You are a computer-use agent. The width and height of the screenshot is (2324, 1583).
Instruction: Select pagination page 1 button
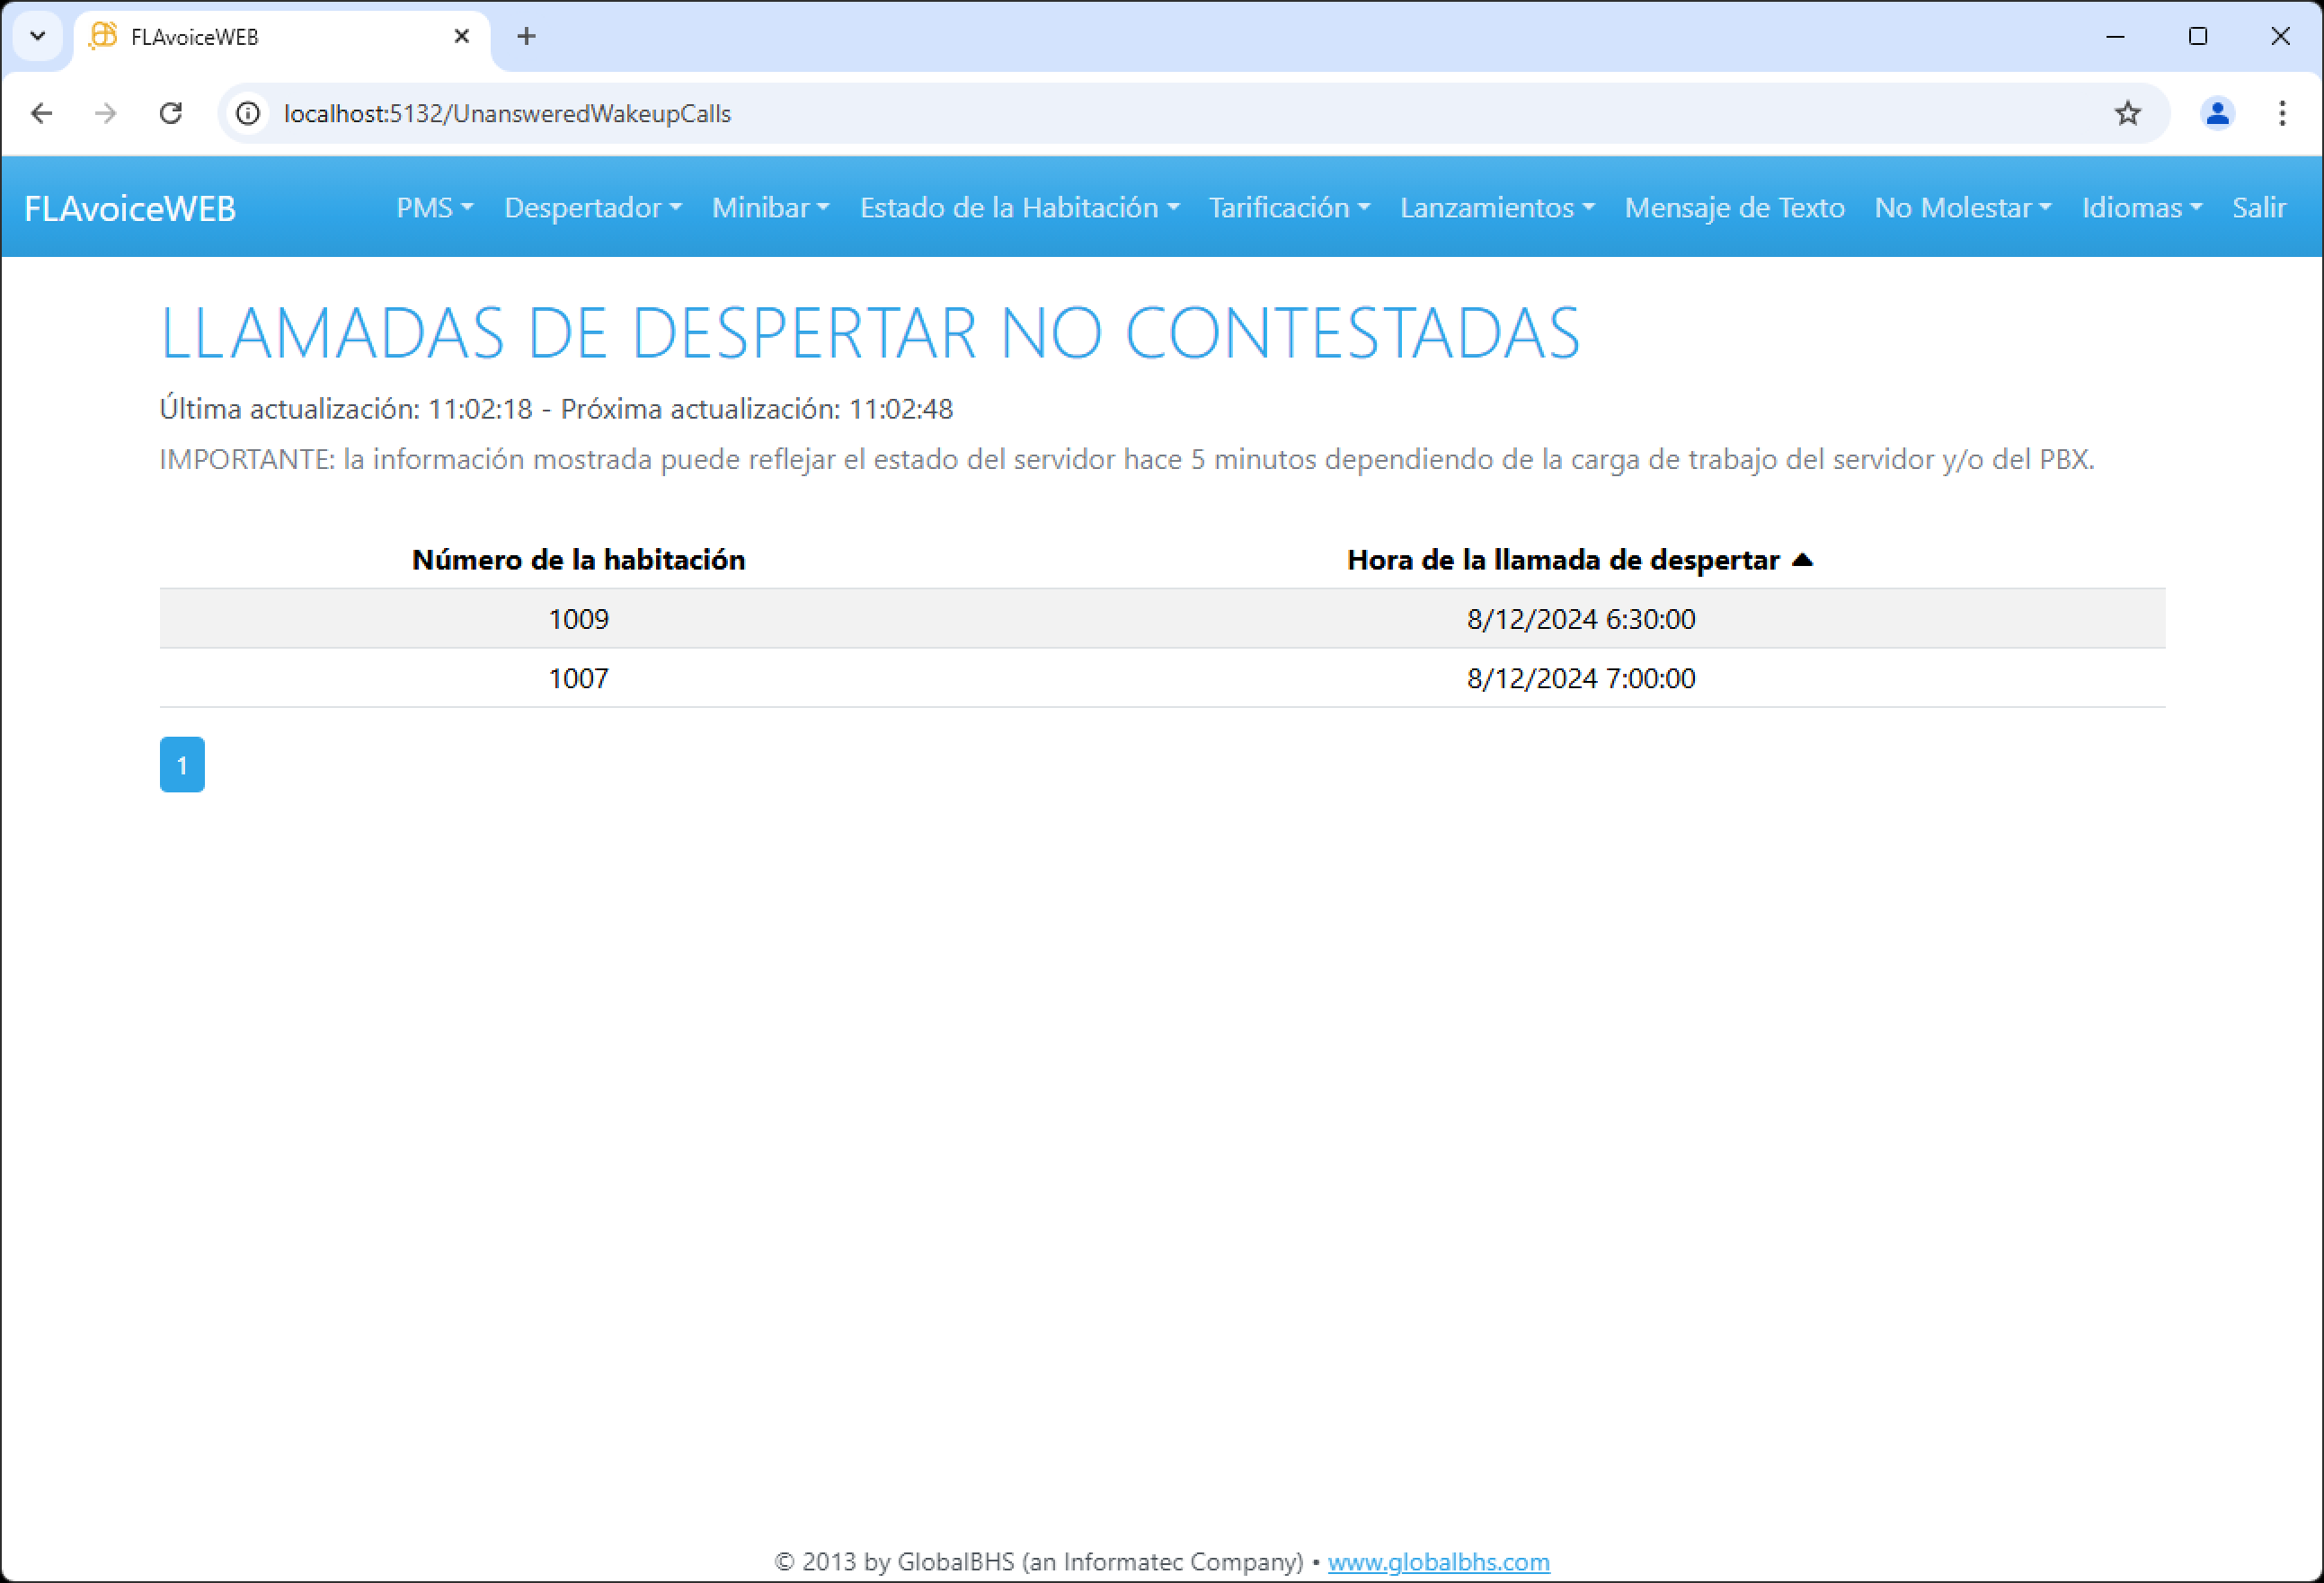coord(182,765)
